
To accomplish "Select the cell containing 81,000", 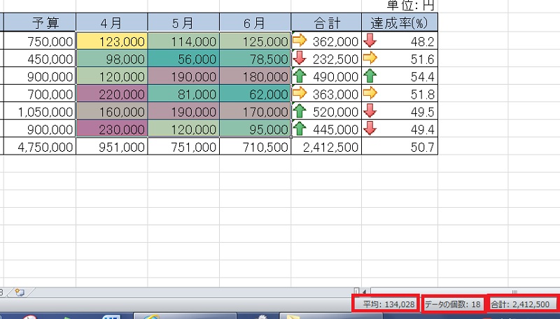I will coord(183,94).
